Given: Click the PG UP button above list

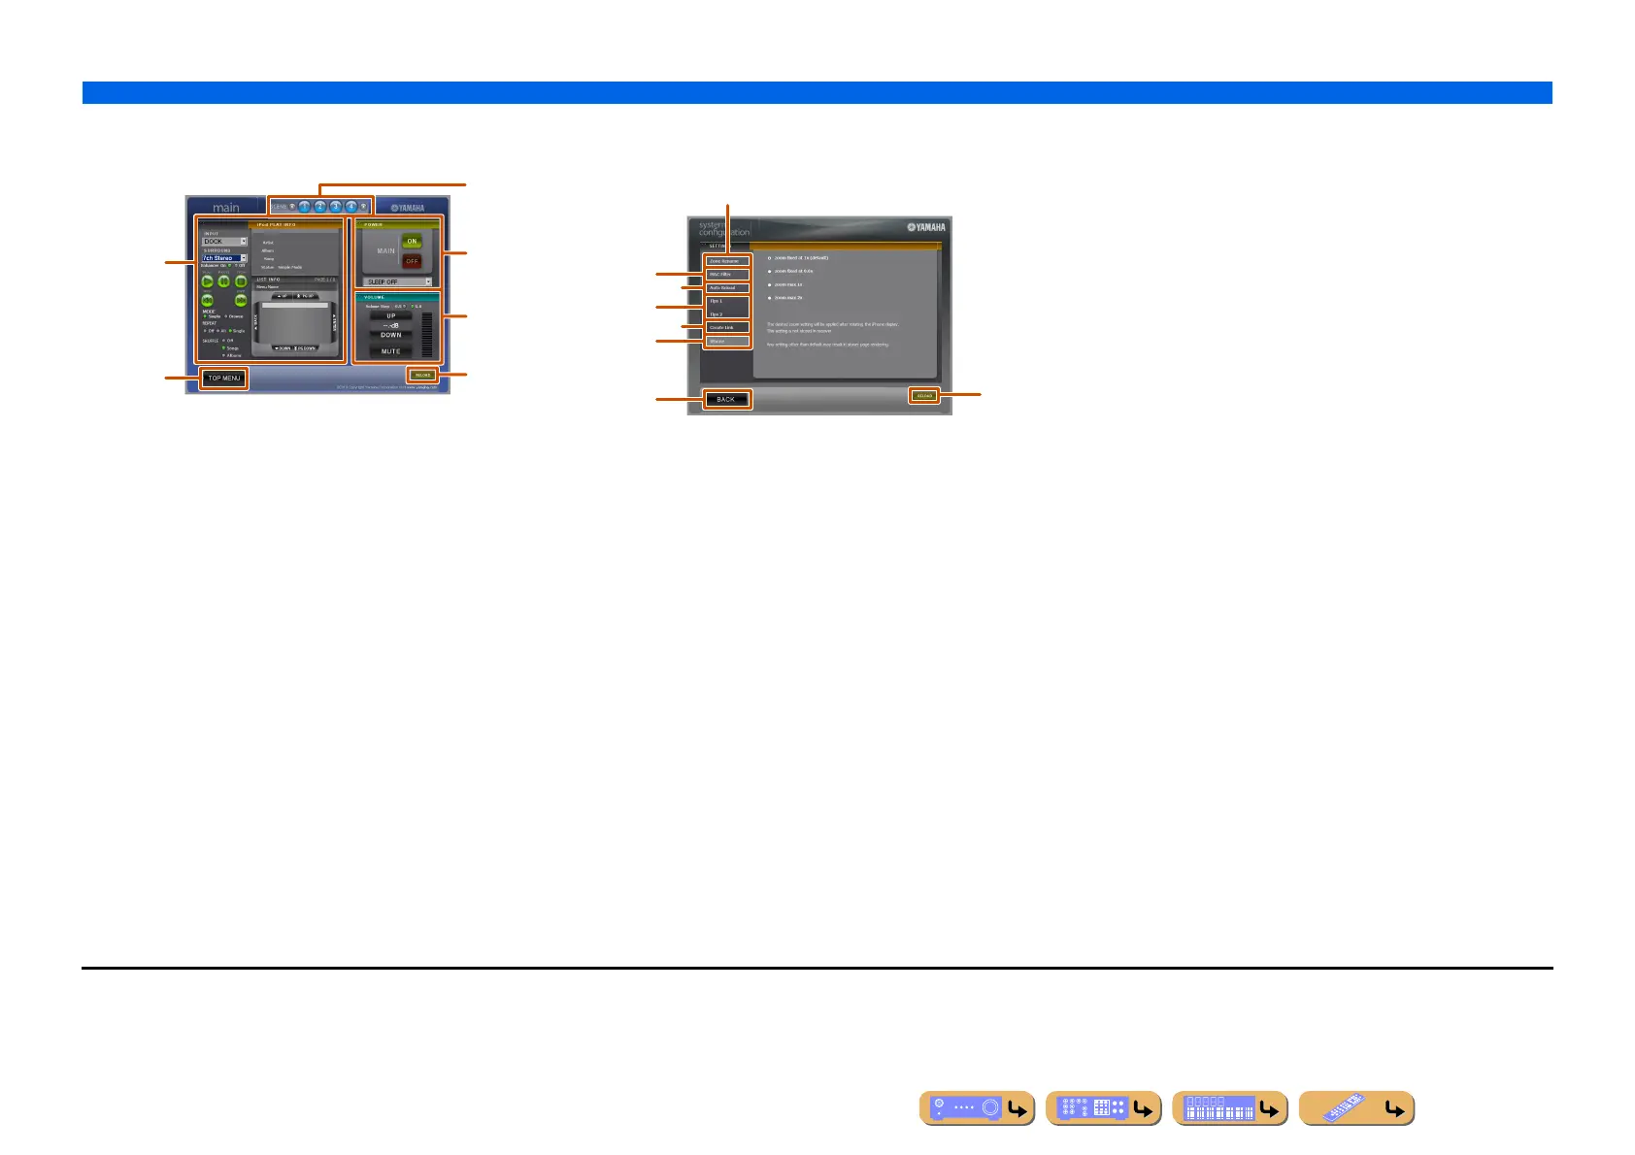Looking at the screenshot, I should pos(306,296).
